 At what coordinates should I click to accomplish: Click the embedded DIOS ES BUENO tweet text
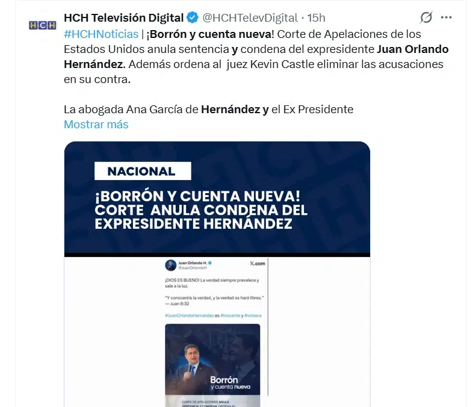212,283
